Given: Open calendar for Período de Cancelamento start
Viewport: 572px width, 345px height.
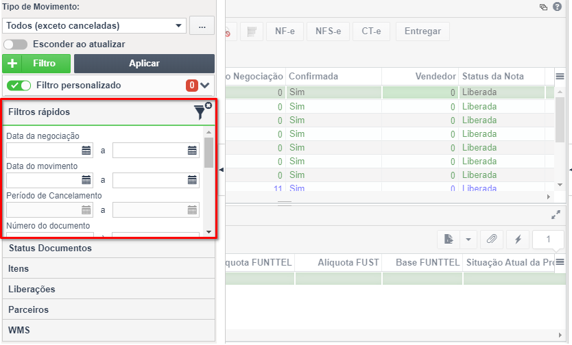Looking at the screenshot, I should [86, 210].
